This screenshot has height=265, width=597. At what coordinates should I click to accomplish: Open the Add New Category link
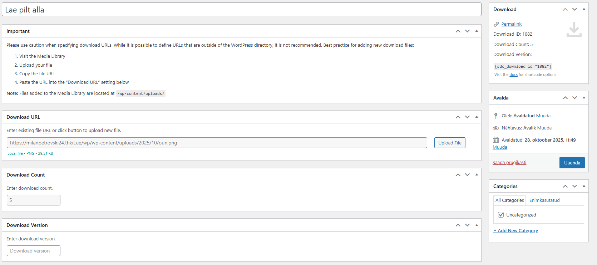coord(516,231)
